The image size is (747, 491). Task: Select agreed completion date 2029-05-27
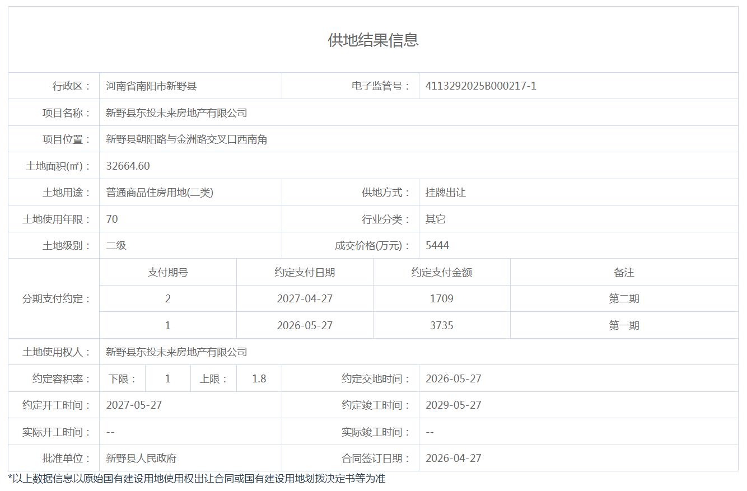click(454, 405)
